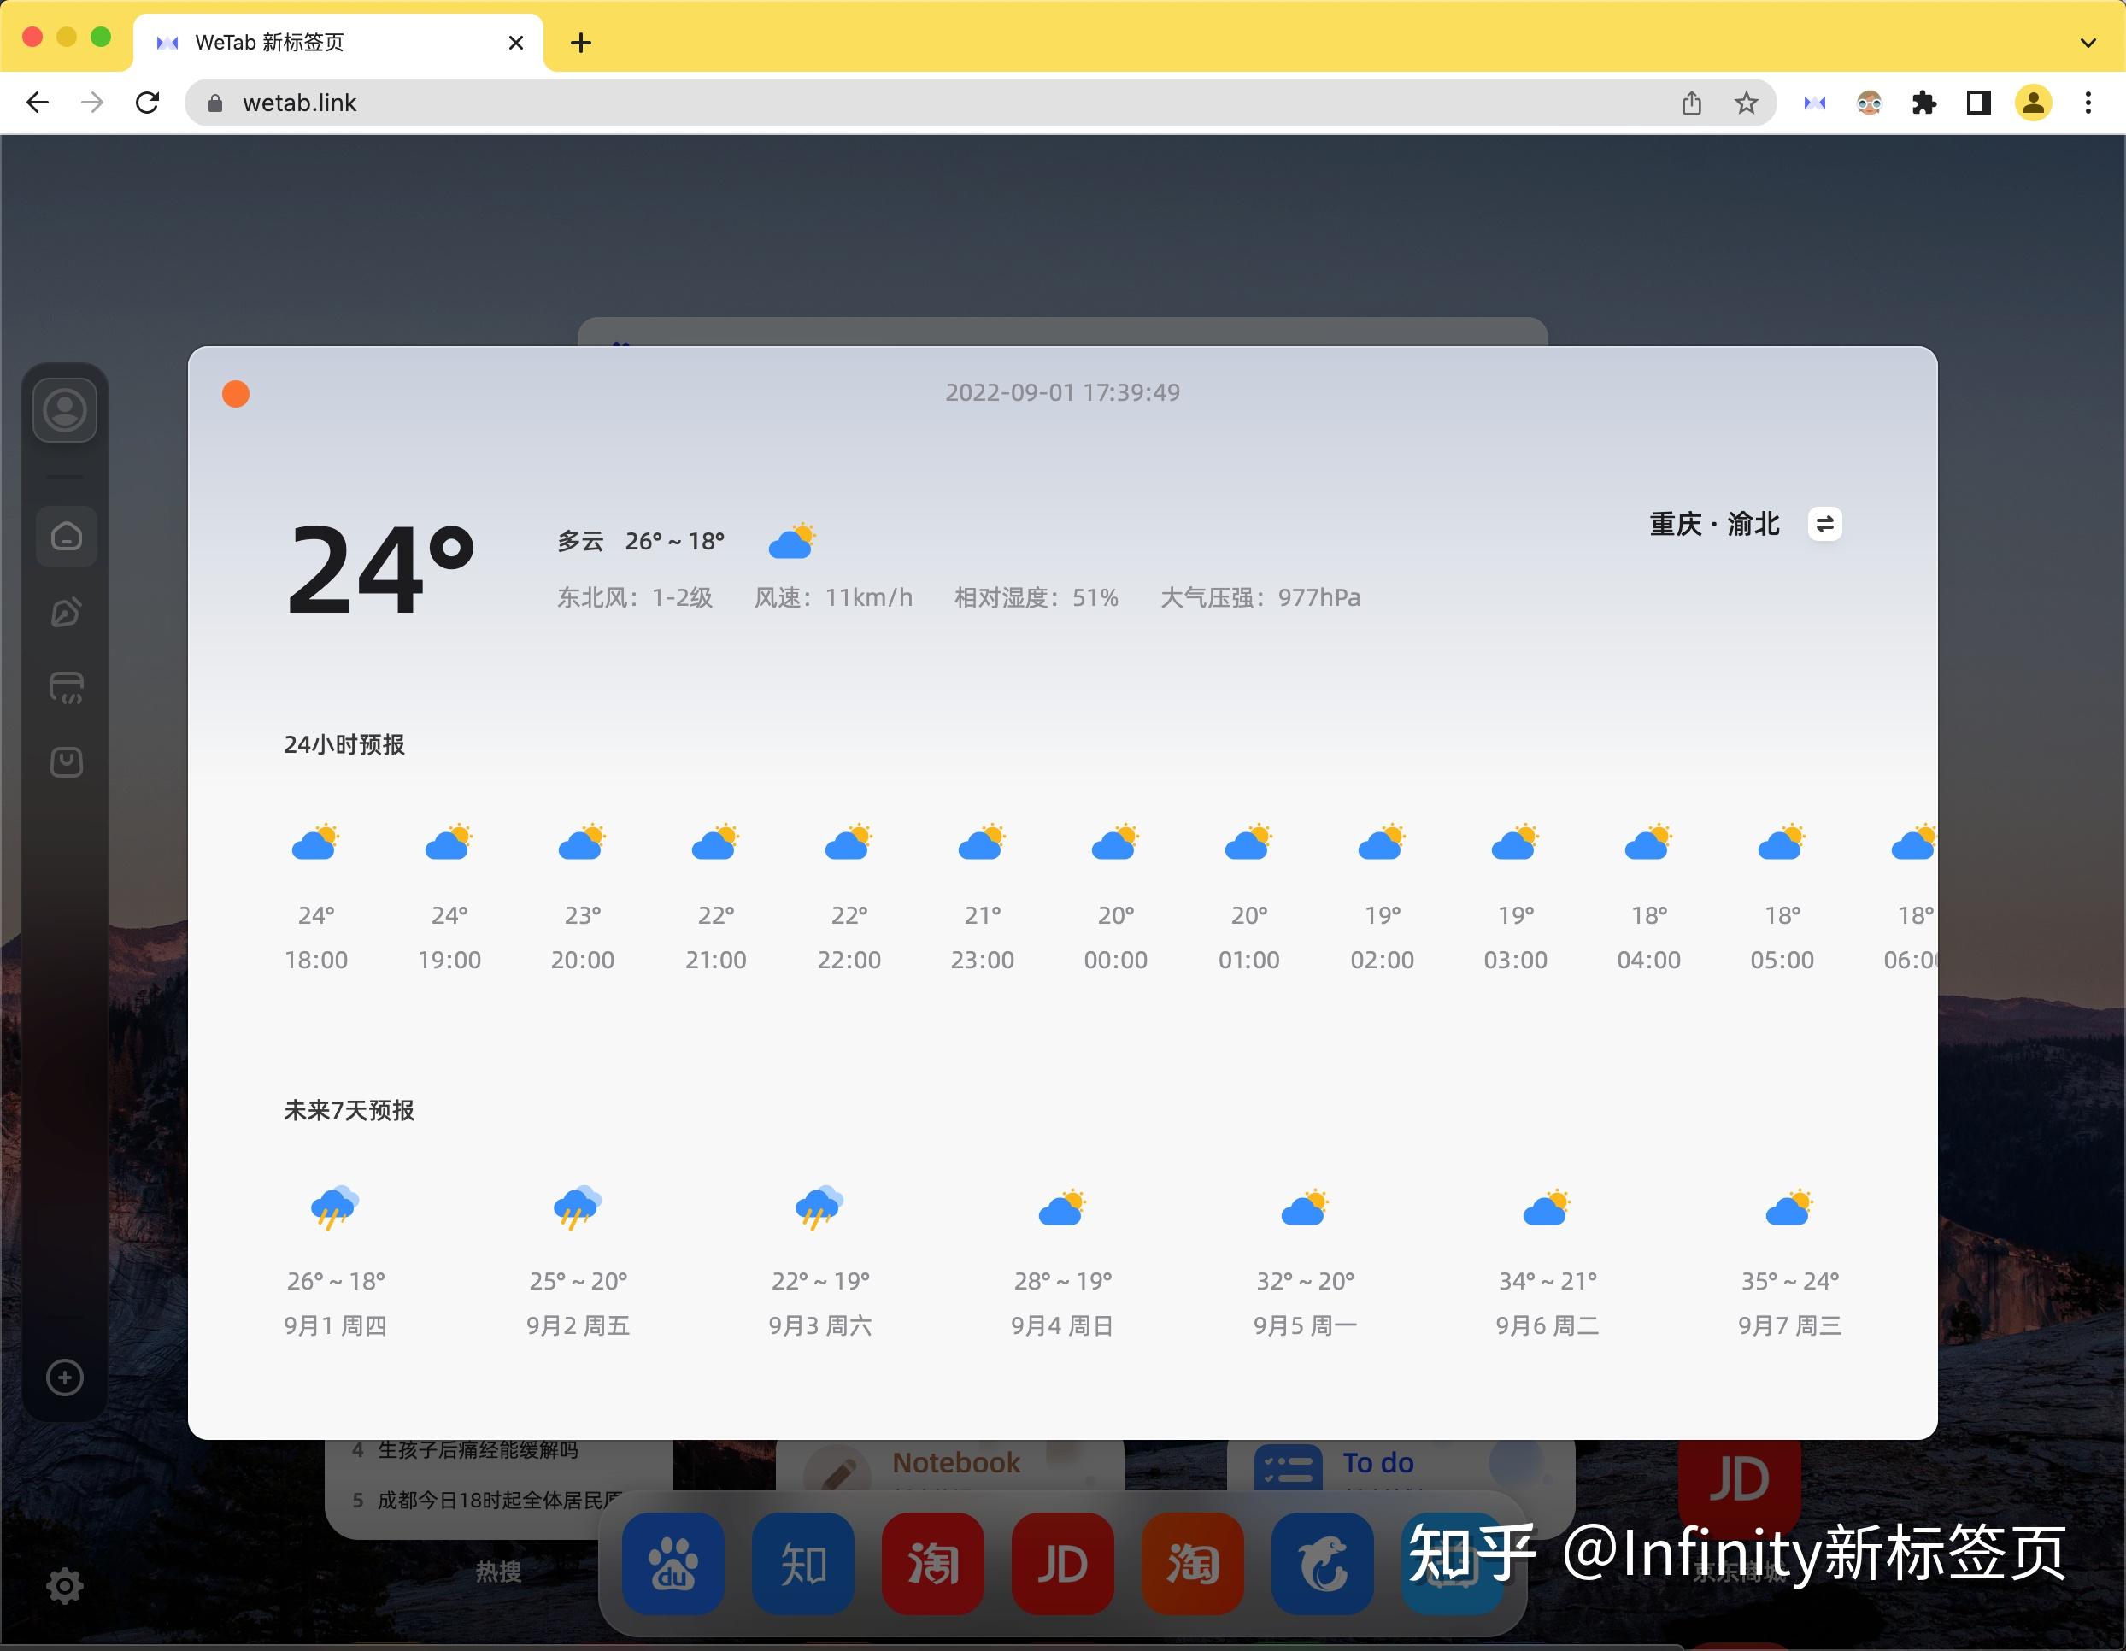Select the explore/discover icon in the sidebar

pyautogui.click(x=65, y=611)
